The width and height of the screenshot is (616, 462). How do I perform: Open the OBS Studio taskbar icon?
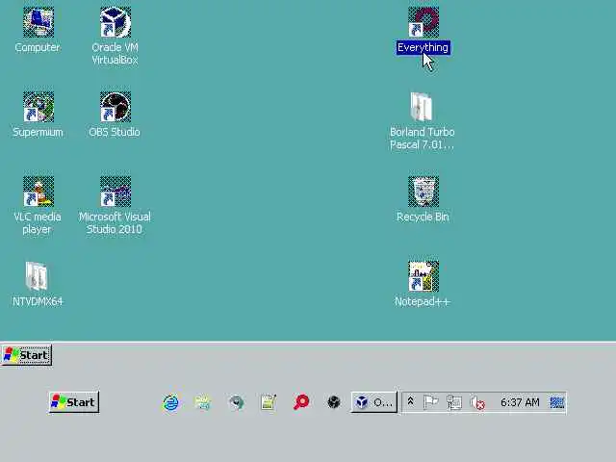pyautogui.click(x=334, y=402)
